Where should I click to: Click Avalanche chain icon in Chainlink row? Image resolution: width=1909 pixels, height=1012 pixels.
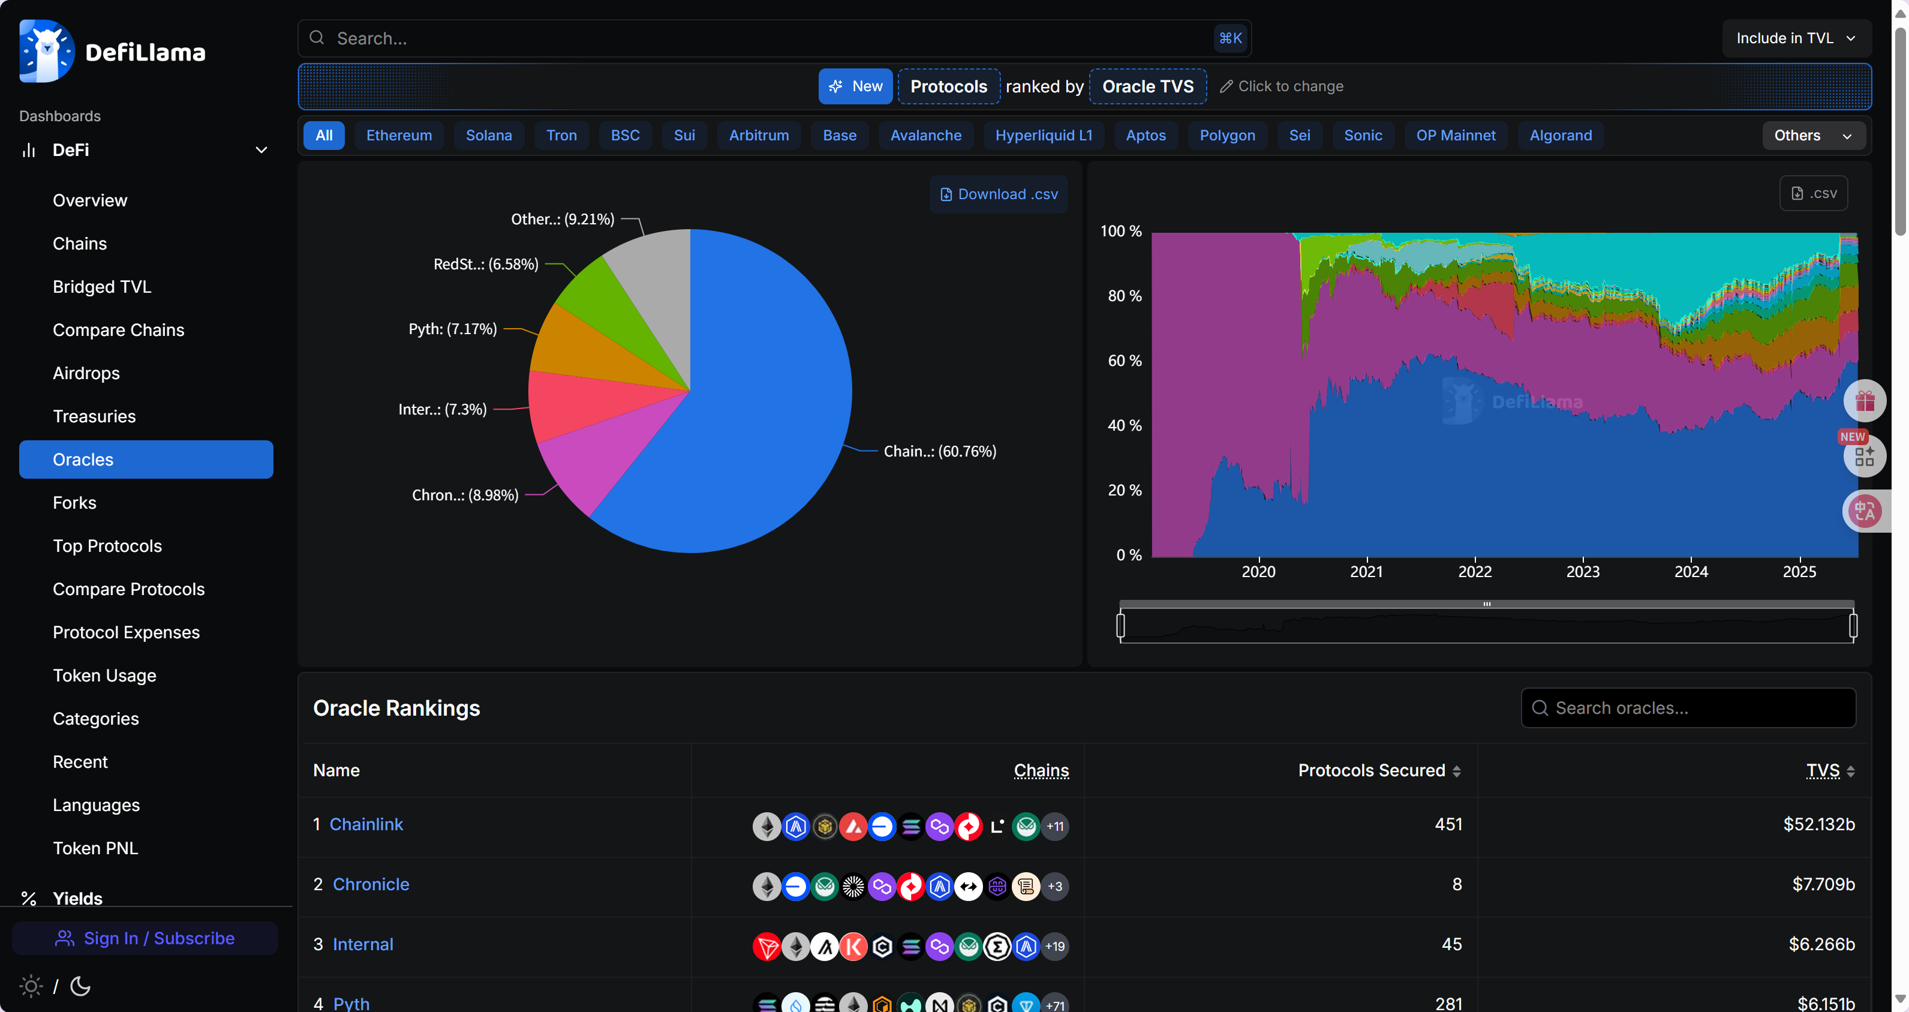[853, 826]
